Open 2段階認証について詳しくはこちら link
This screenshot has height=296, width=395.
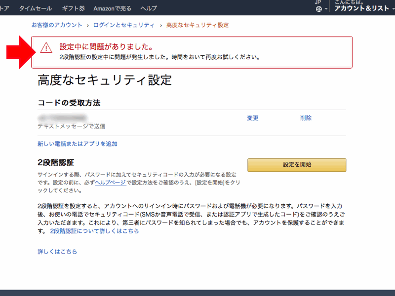coord(94,231)
